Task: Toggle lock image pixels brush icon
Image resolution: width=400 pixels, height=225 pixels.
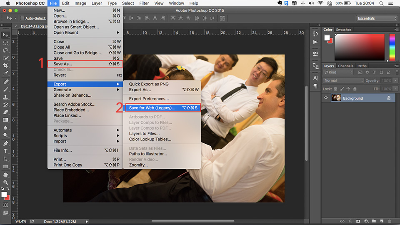Action: [342, 89]
